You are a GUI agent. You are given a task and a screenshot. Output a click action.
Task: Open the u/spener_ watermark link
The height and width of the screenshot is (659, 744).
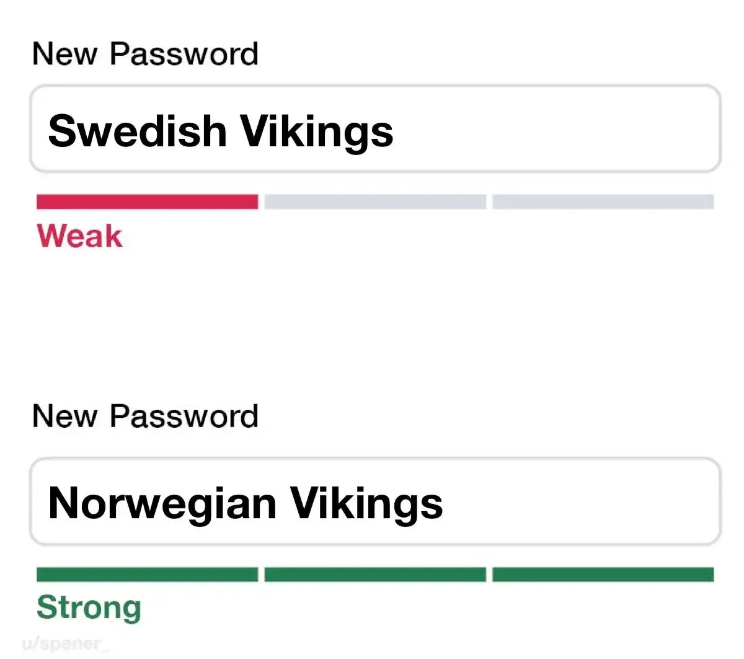(65, 644)
